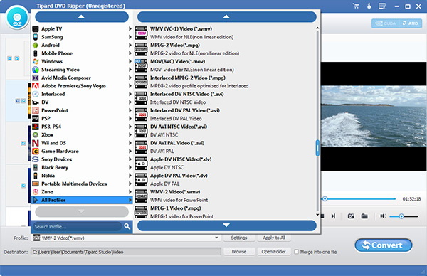The image size is (427, 276).
Task: Open the register key icon in title bar
Action: (369, 6)
